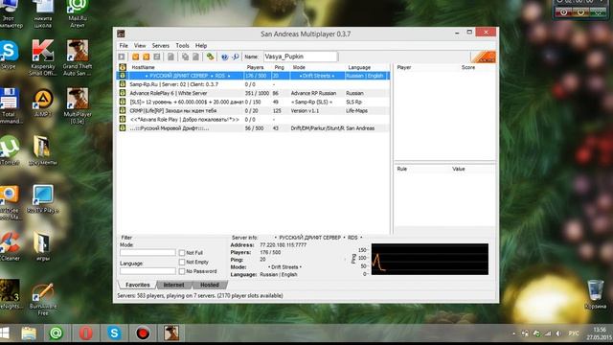The height and width of the screenshot is (345, 613).
Task: Switch to the Favorites tab
Action: [x=137, y=285]
